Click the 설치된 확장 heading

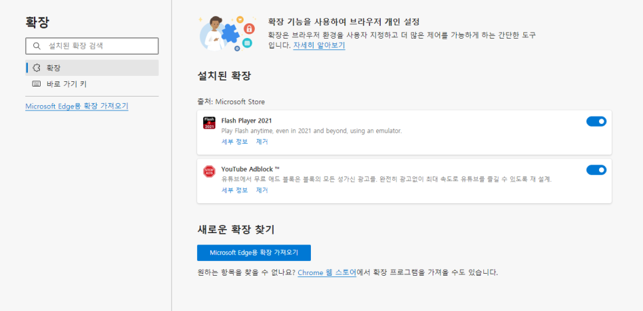tap(224, 76)
